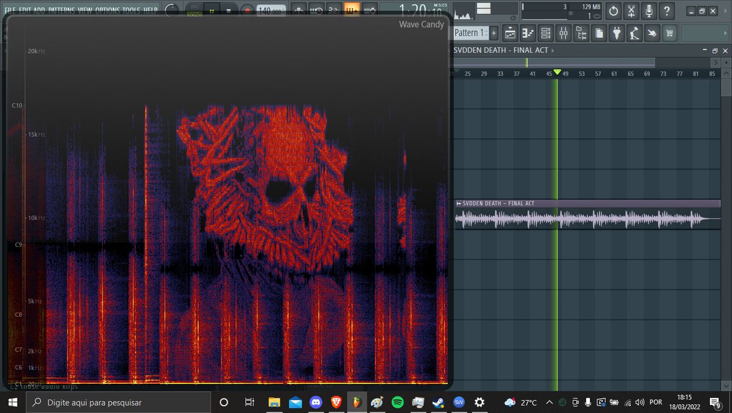Open help with the question mark icon
The height and width of the screenshot is (413, 732).
pos(667,11)
